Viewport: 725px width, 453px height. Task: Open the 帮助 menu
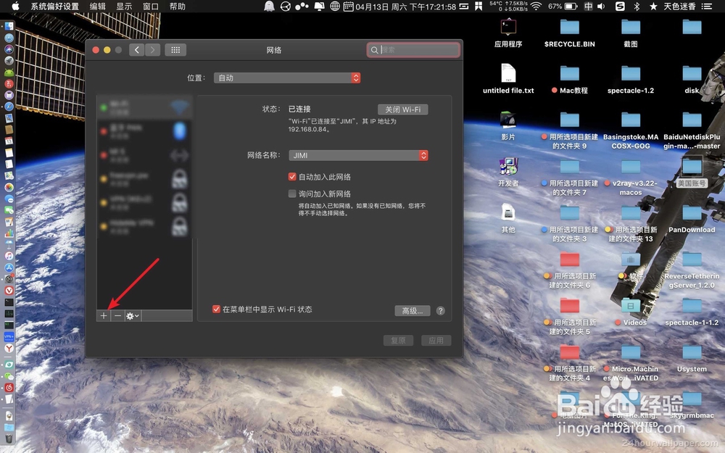(x=178, y=6)
